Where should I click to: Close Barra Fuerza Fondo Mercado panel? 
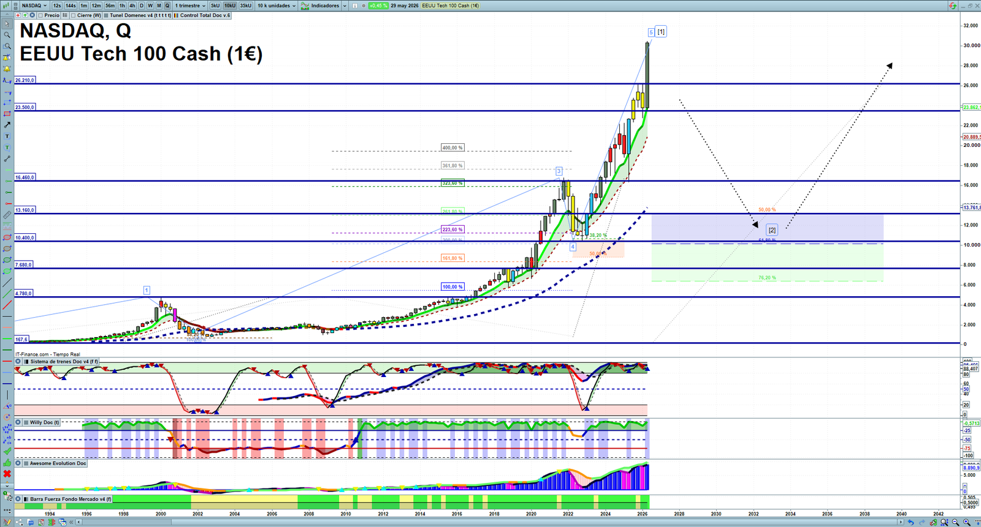click(x=18, y=499)
